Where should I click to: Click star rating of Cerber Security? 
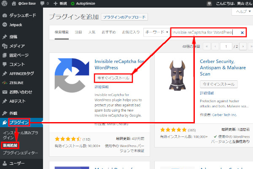[173, 130]
